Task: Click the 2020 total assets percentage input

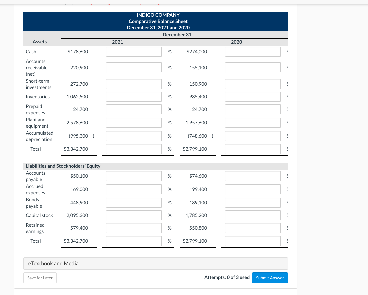Action: click(253, 149)
